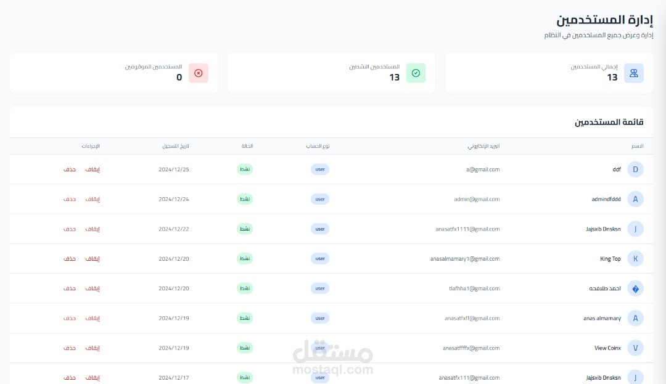Click the البريد الإلكتروني column header

click(x=484, y=146)
